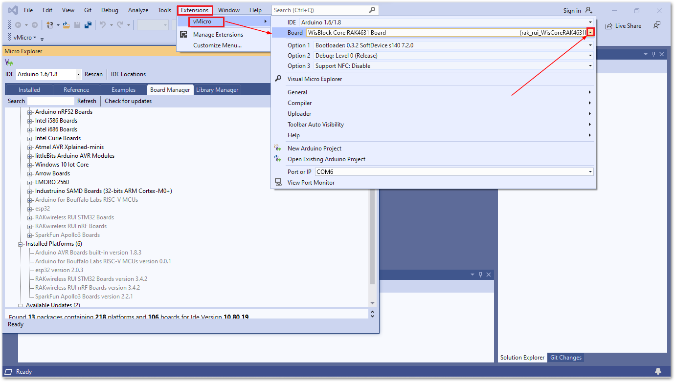Pin the right tool window
The width and height of the screenshot is (675, 382).
point(653,54)
